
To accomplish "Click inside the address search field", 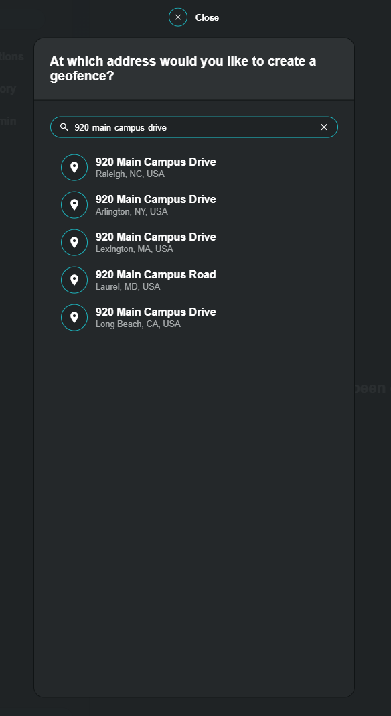I will click(194, 127).
